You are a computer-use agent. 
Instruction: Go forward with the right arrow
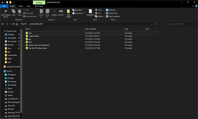(x=7, y=24)
